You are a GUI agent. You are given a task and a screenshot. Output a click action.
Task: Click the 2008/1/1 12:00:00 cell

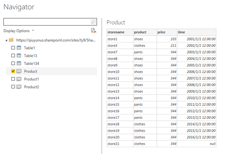(x=197, y=85)
